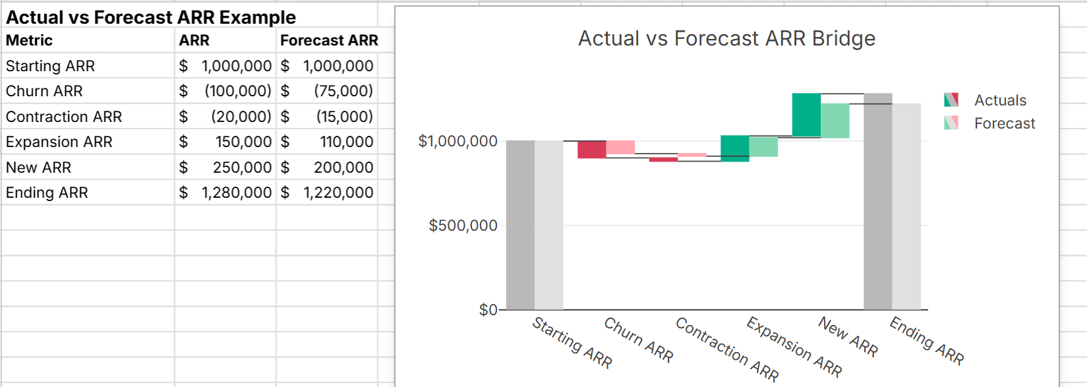Click the Forecast legend color swatch
This screenshot has width=1087, height=387.
click(951, 123)
